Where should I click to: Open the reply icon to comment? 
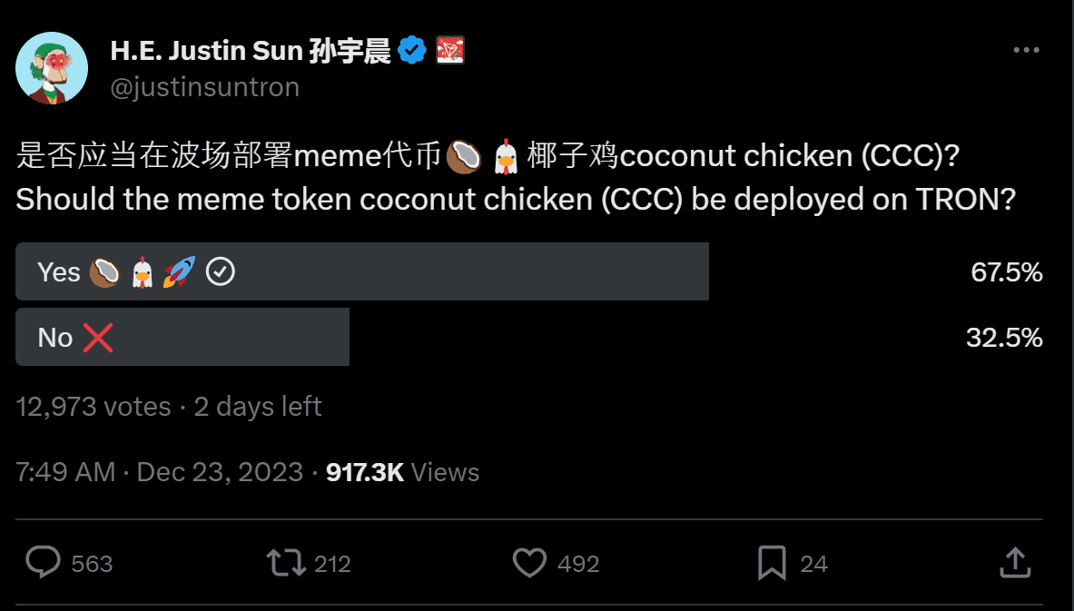(x=43, y=563)
